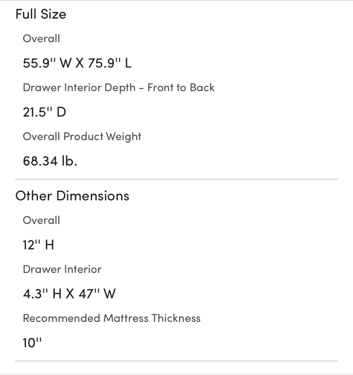The width and height of the screenshot is (353, 375).
Task: Click the Overall label under Full Size
Action: 41,39
